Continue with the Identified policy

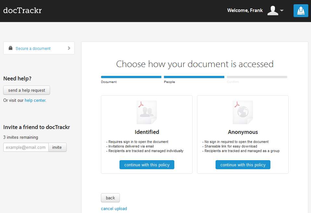147,165
